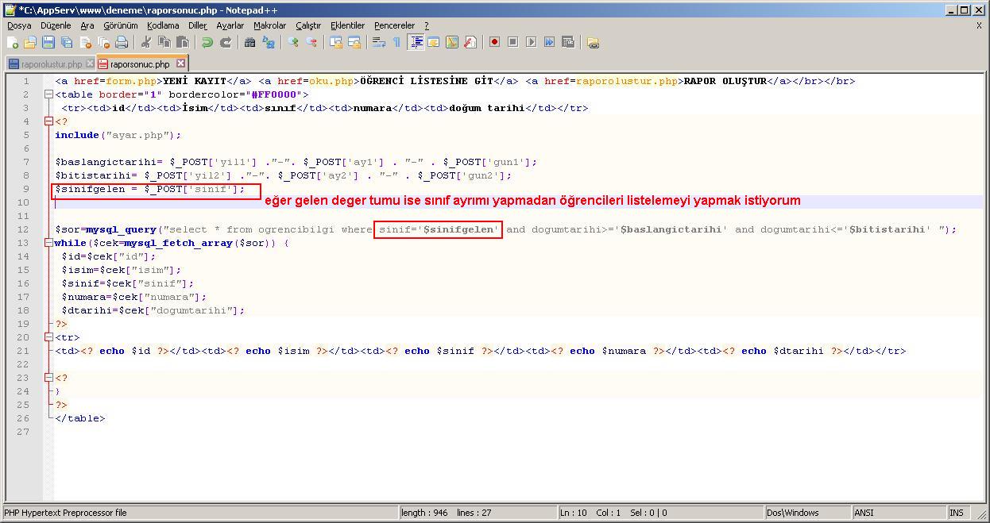Collapse the table fold on line 2
The width and height of the screenshot is (990, 523).
(48, 94)
